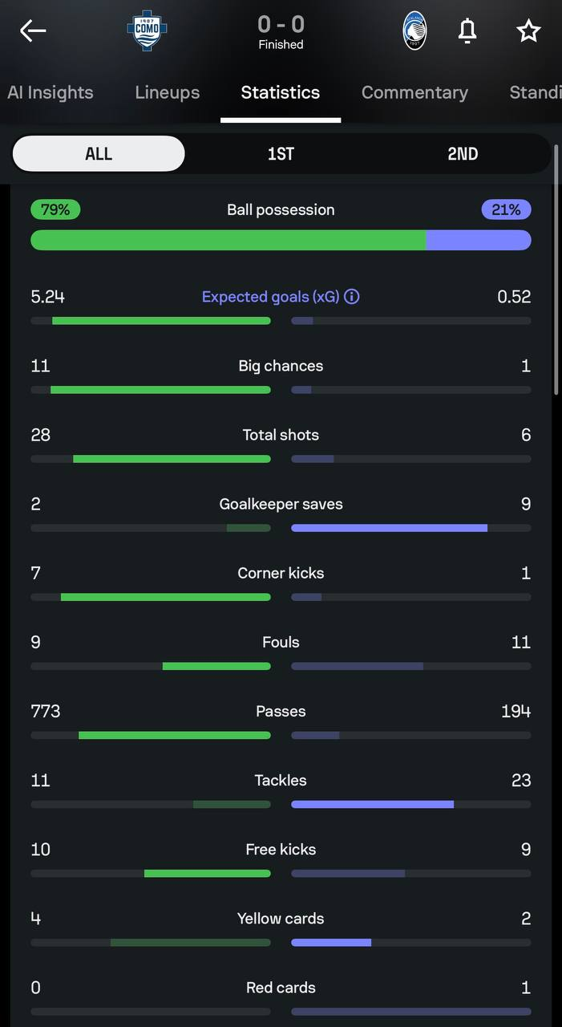Tap the back arrow icon
Viewport: 562px width, 1027px height.
click(x=33, y=31)
